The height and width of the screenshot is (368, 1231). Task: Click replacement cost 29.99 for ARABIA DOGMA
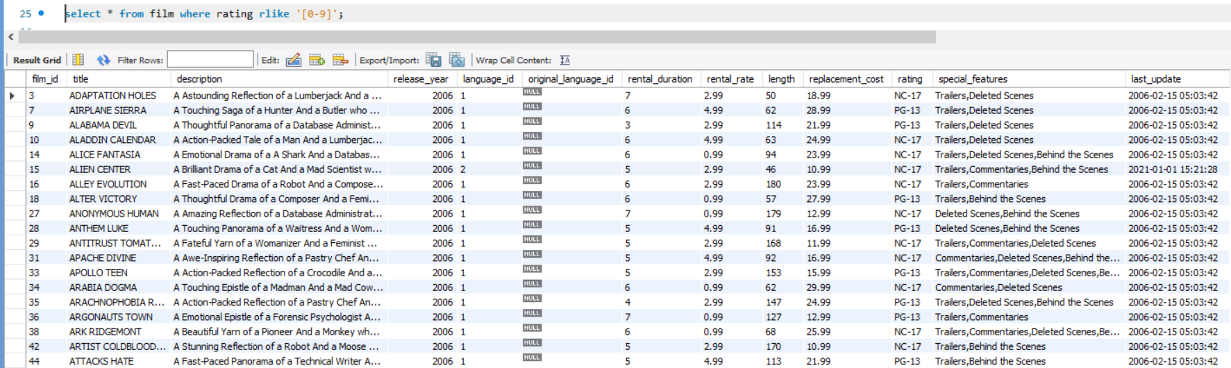pyautogui.click(x=847, y=287)
